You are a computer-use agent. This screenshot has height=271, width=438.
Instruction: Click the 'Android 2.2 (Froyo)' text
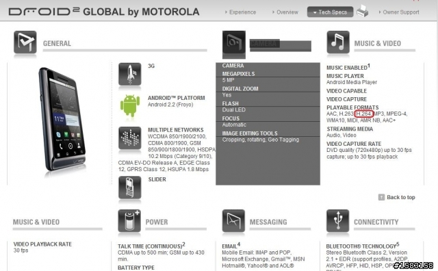coord(170,105)
